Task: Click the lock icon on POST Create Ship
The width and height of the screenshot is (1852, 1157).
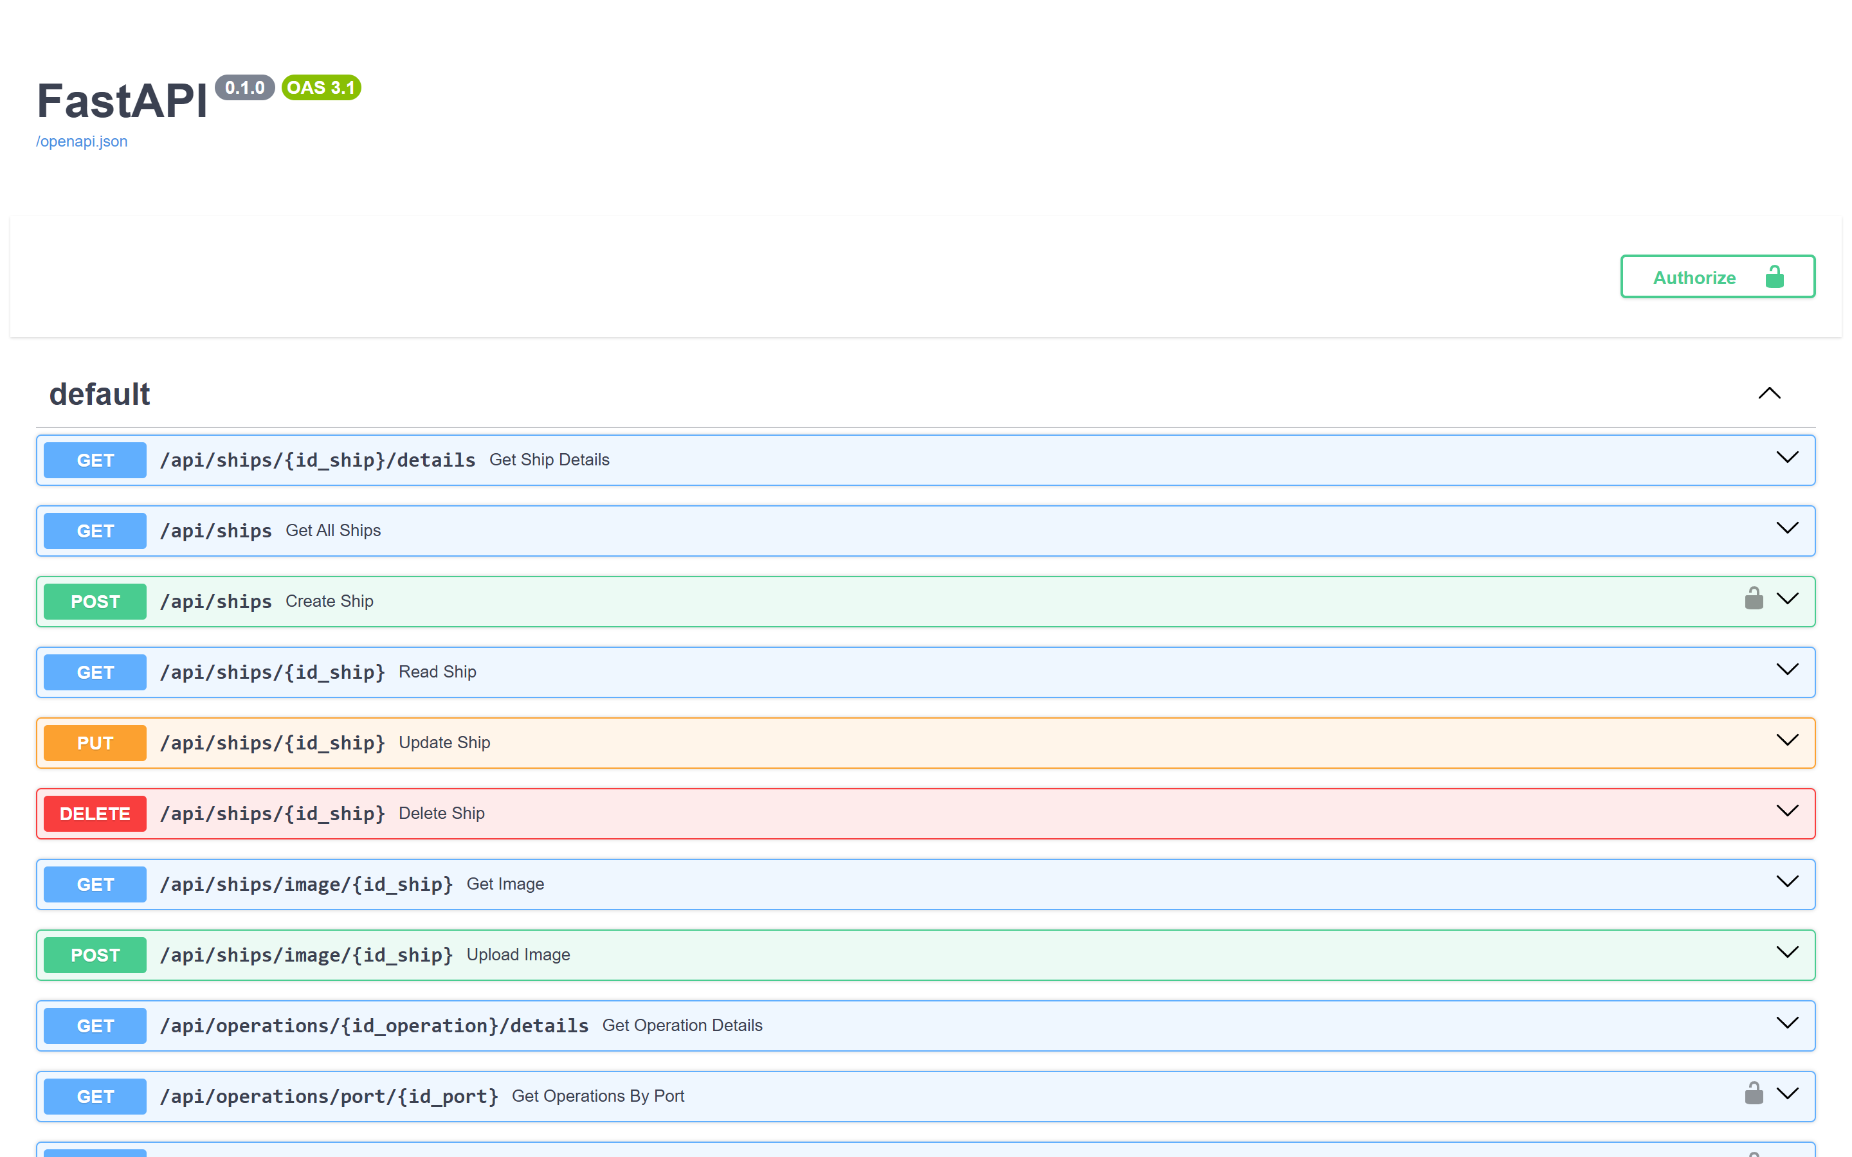Action: [x=1753, y=598]
